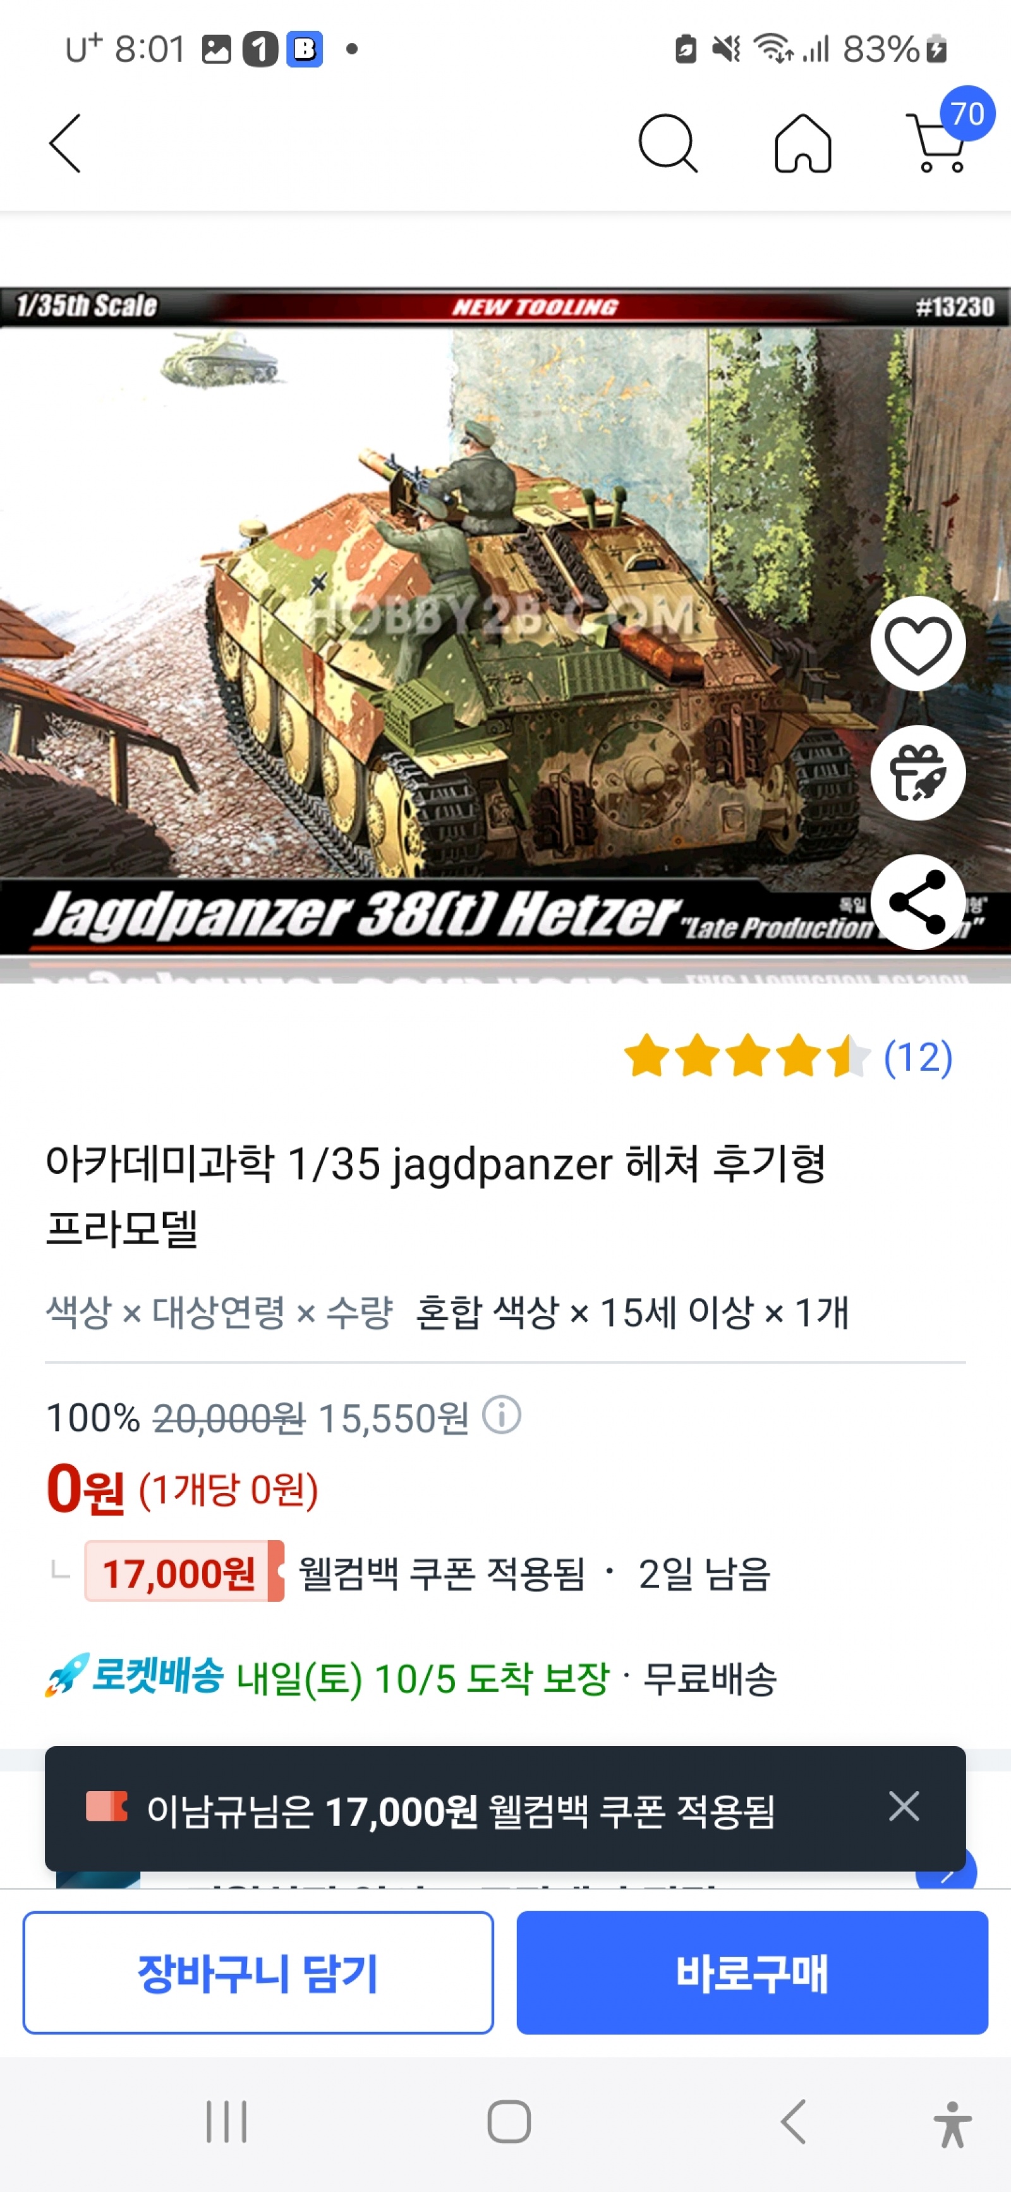Open the accessibility shortcut figure icon
The width and height of the screenshot is (1011, 2192).
coord(952,2123)
